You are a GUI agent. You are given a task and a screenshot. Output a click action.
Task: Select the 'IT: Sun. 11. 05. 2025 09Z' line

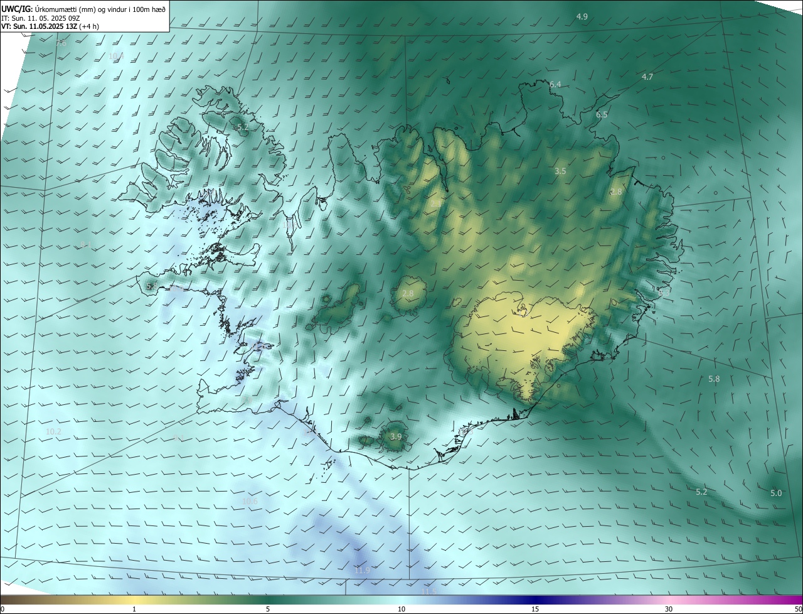41,18
